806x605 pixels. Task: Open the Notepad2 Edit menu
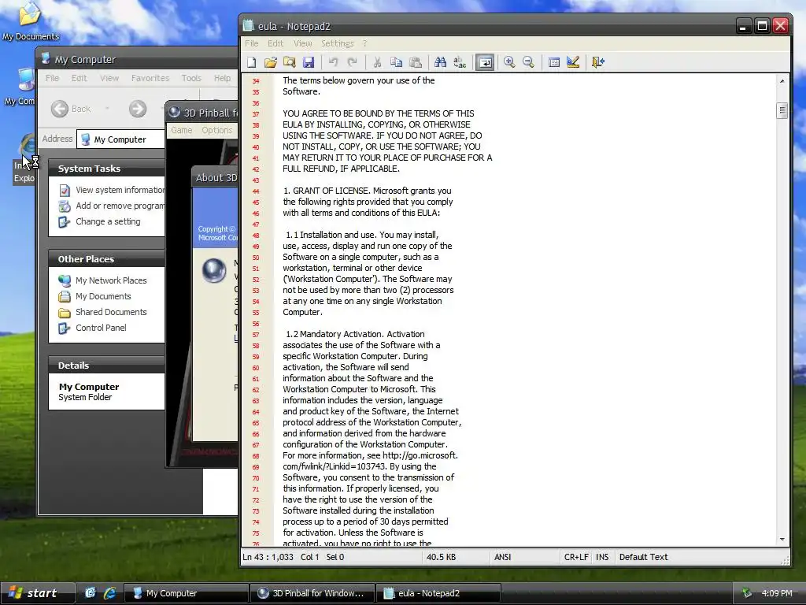click(x=275, y=43)
